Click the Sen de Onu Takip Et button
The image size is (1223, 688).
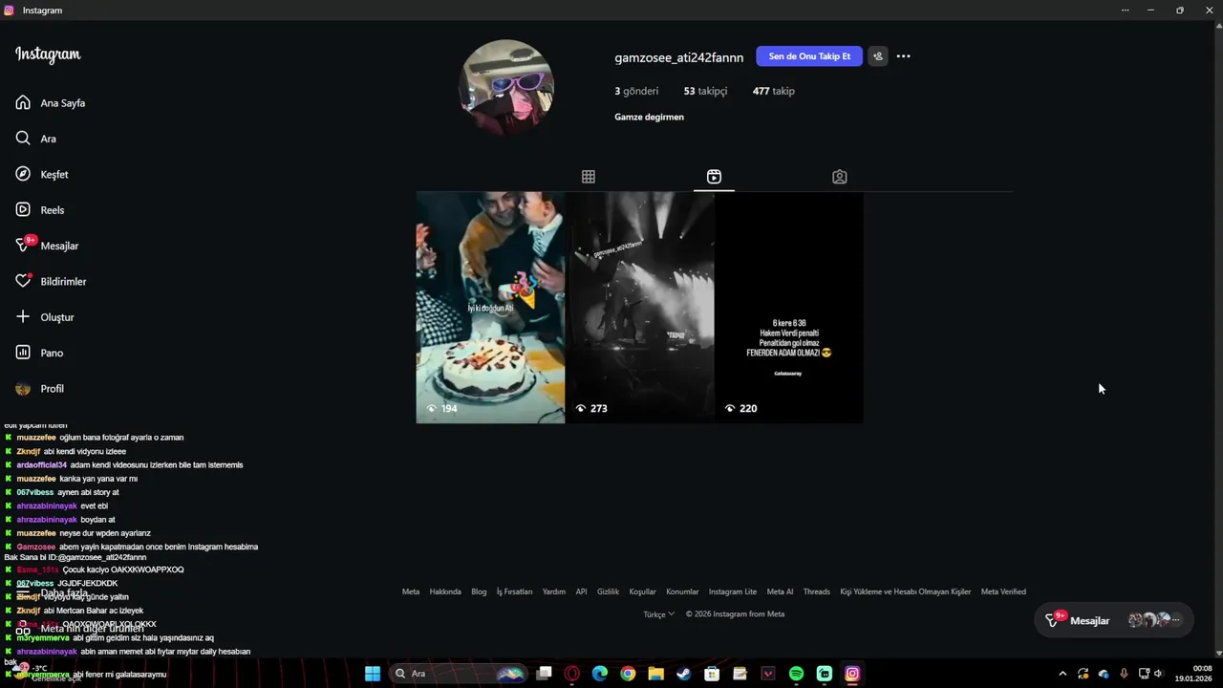[809, 56]
